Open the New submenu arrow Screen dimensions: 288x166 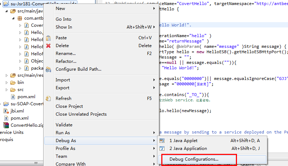[x=154, y=9]
